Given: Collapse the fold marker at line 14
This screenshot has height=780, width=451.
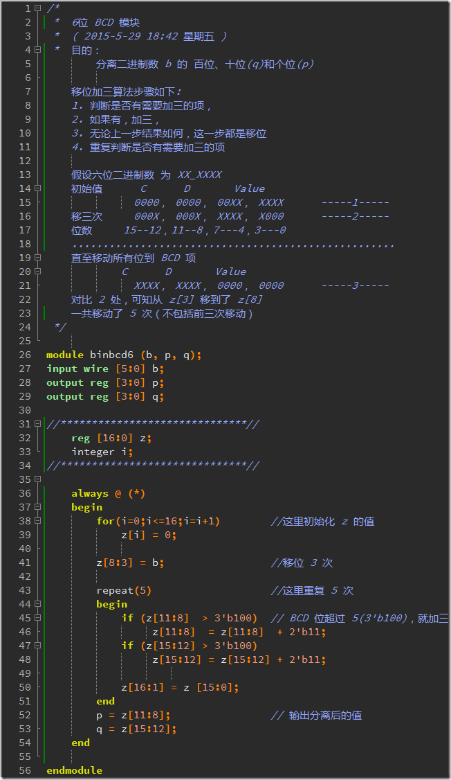Looking at the screenshot, I should 38,188.
